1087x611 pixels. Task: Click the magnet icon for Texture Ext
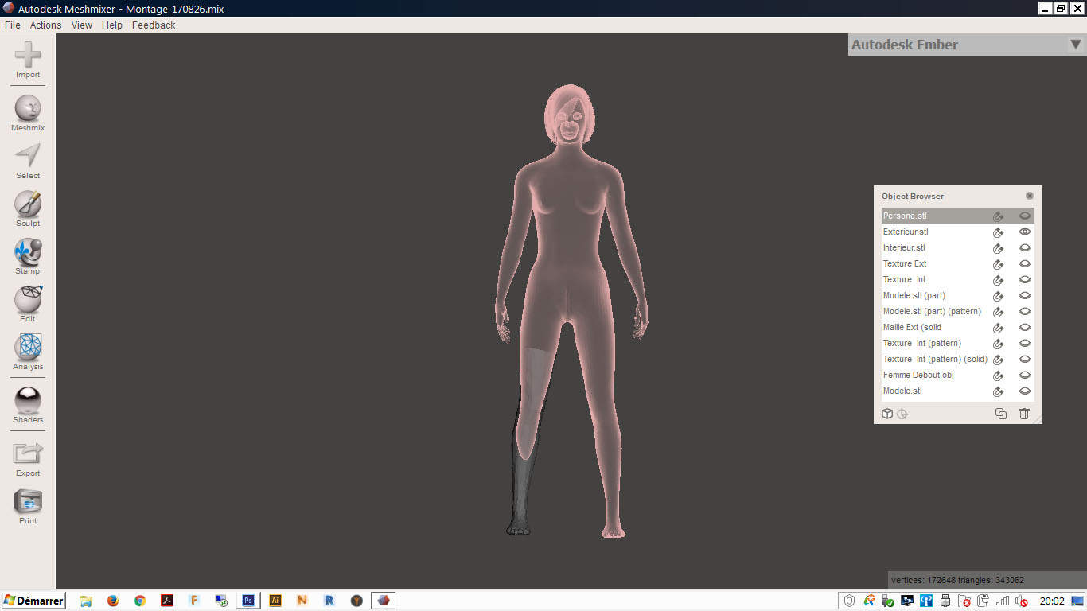998,264
